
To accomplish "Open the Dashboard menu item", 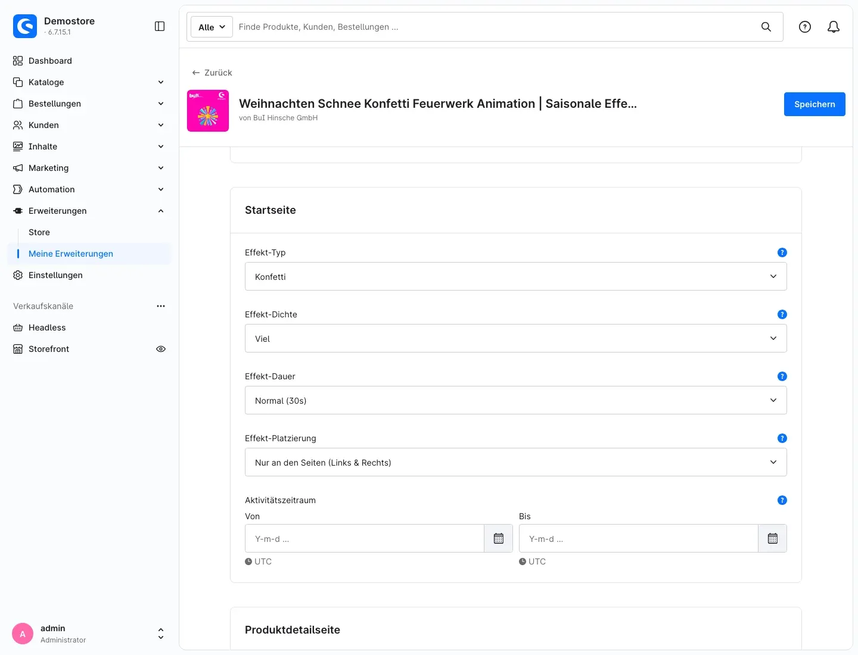I will click(x=89, y=61).
